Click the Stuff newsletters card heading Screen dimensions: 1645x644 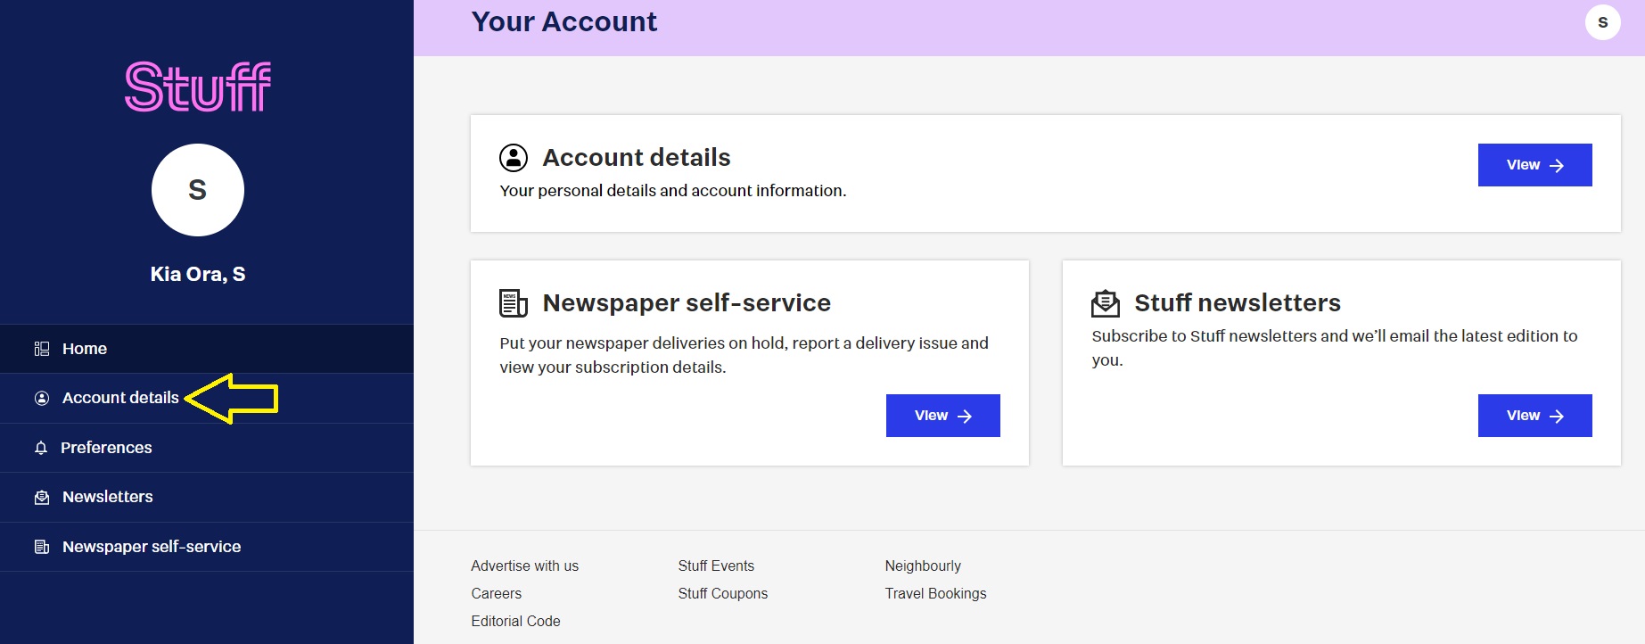tap(1238, 303)
